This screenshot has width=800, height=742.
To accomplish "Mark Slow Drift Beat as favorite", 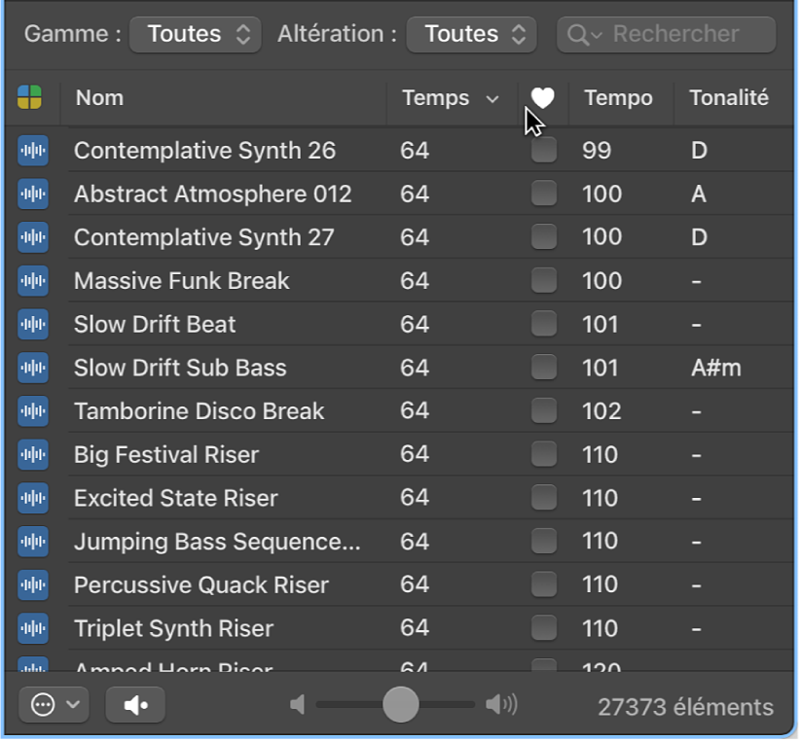I will point(544,324).
